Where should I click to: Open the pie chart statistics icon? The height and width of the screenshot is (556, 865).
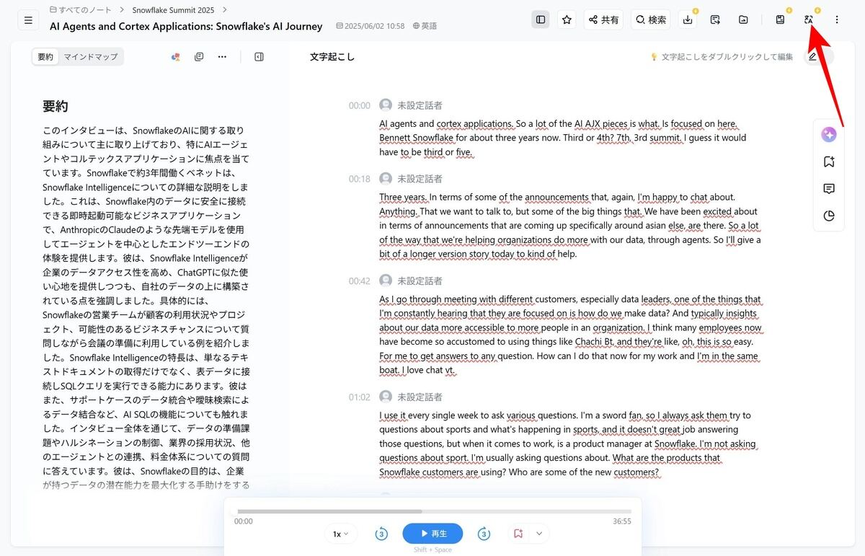829,216
